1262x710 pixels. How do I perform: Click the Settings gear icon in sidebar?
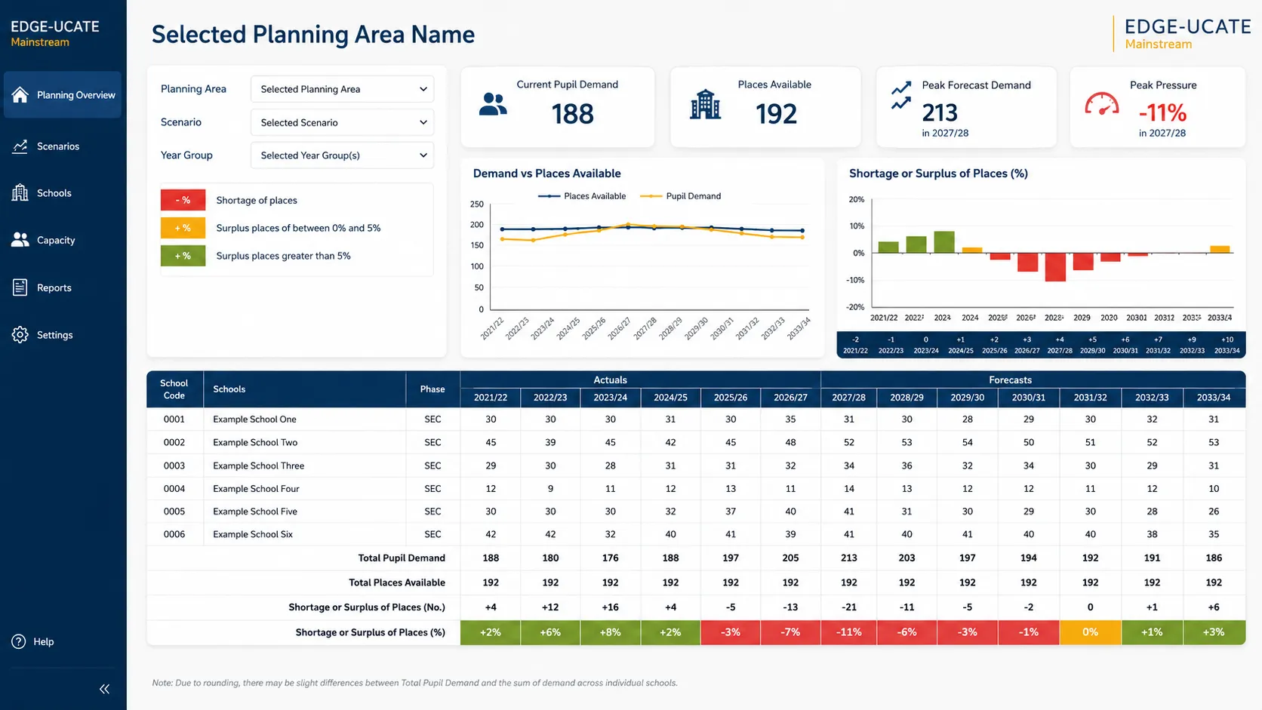pyautogui.click(x=20, y=335)
